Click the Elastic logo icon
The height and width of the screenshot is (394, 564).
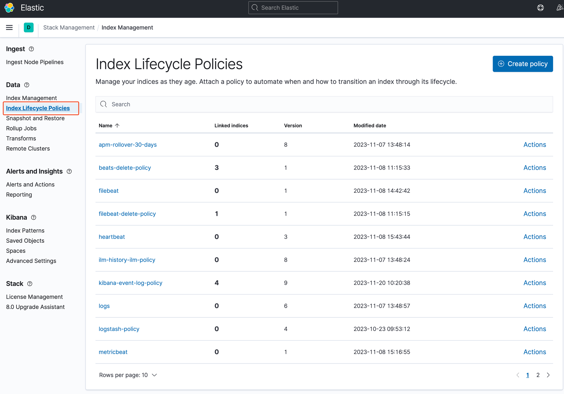9,8
